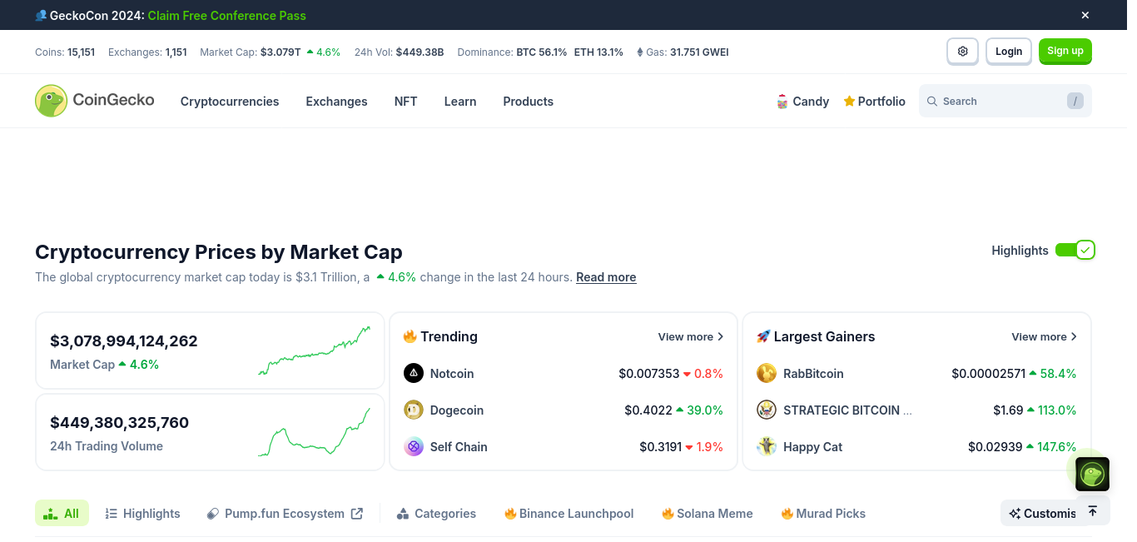Open STRATEGIC BITCOIN in Largest Gainers
Viewport: 1137px width, 542px height.
pos(916,410)
